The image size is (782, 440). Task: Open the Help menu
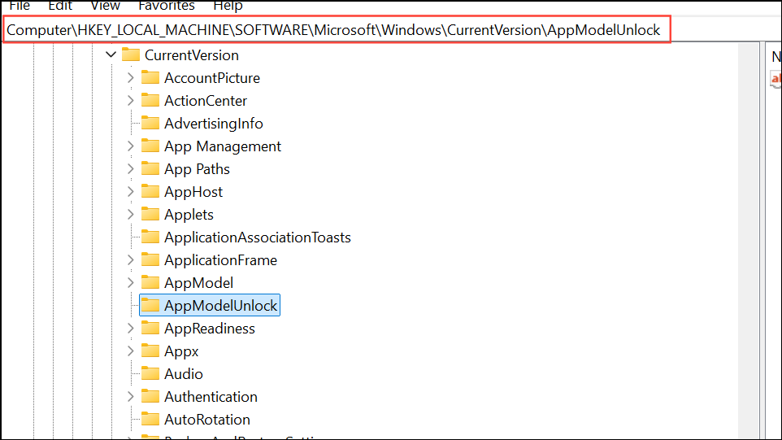[x=228, y=6]
